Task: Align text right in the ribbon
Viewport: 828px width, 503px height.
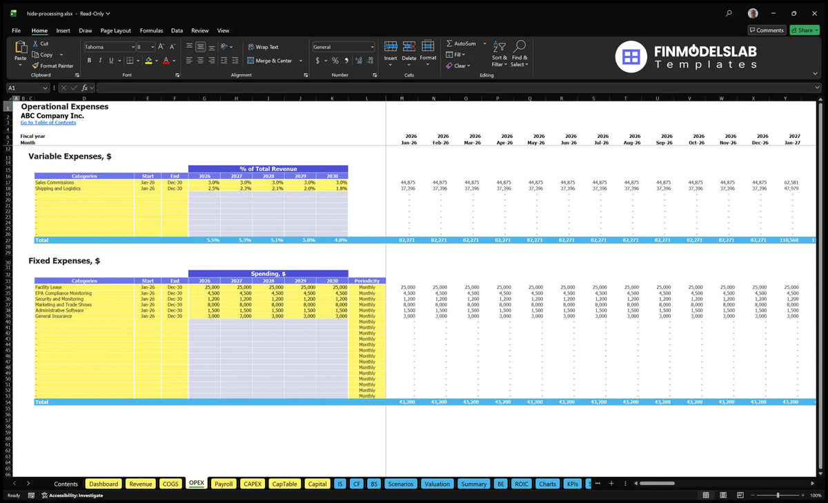Action: click(211, 61)
